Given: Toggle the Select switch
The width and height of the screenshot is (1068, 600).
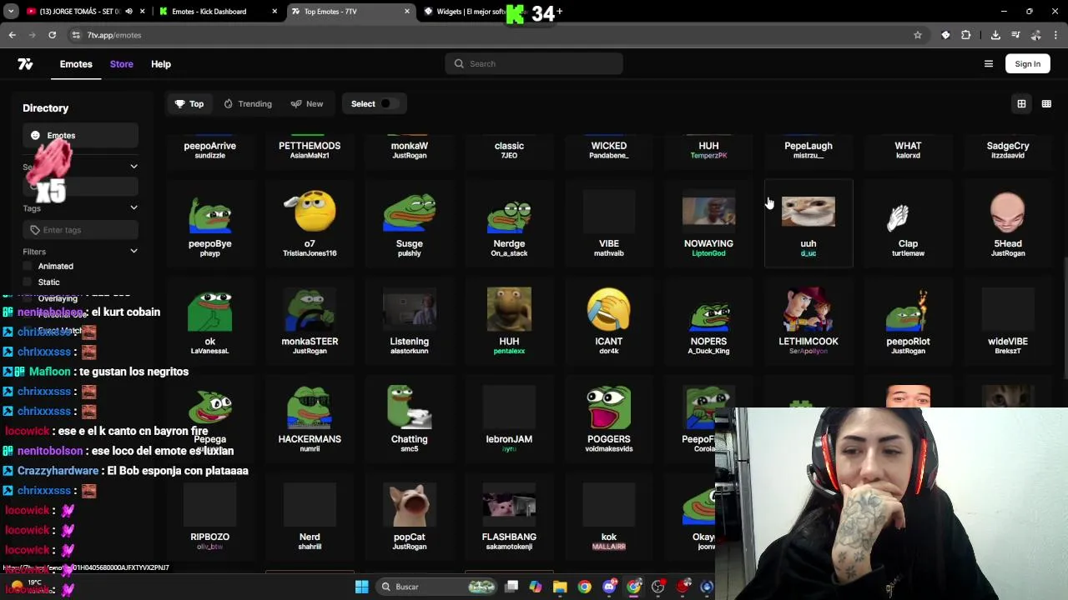Looking at the screenshot, I should [x=390, y=104].
